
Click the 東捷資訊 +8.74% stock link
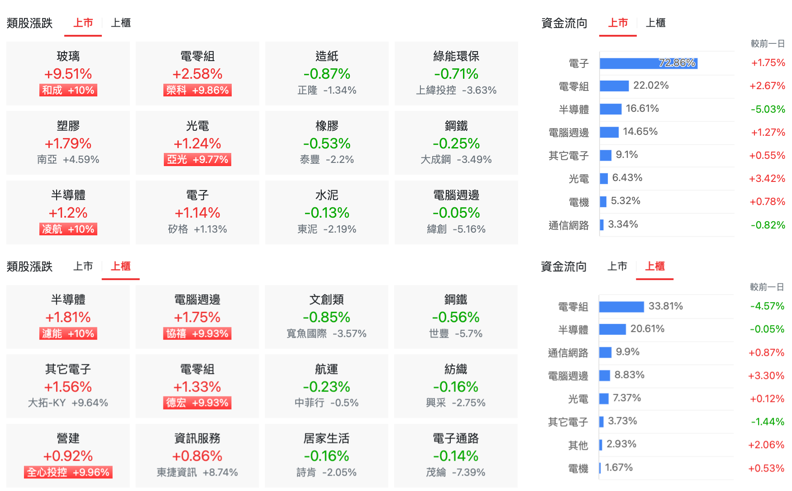(x=197, y=472)
